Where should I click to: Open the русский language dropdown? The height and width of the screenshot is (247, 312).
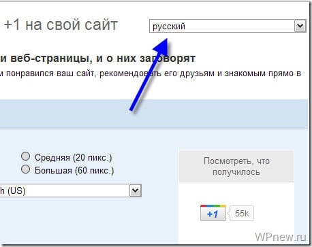(228, 26)
